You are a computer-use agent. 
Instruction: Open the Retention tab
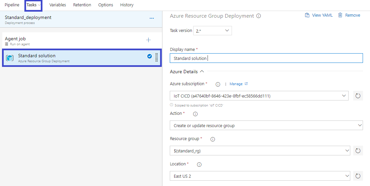click(82, 5)
